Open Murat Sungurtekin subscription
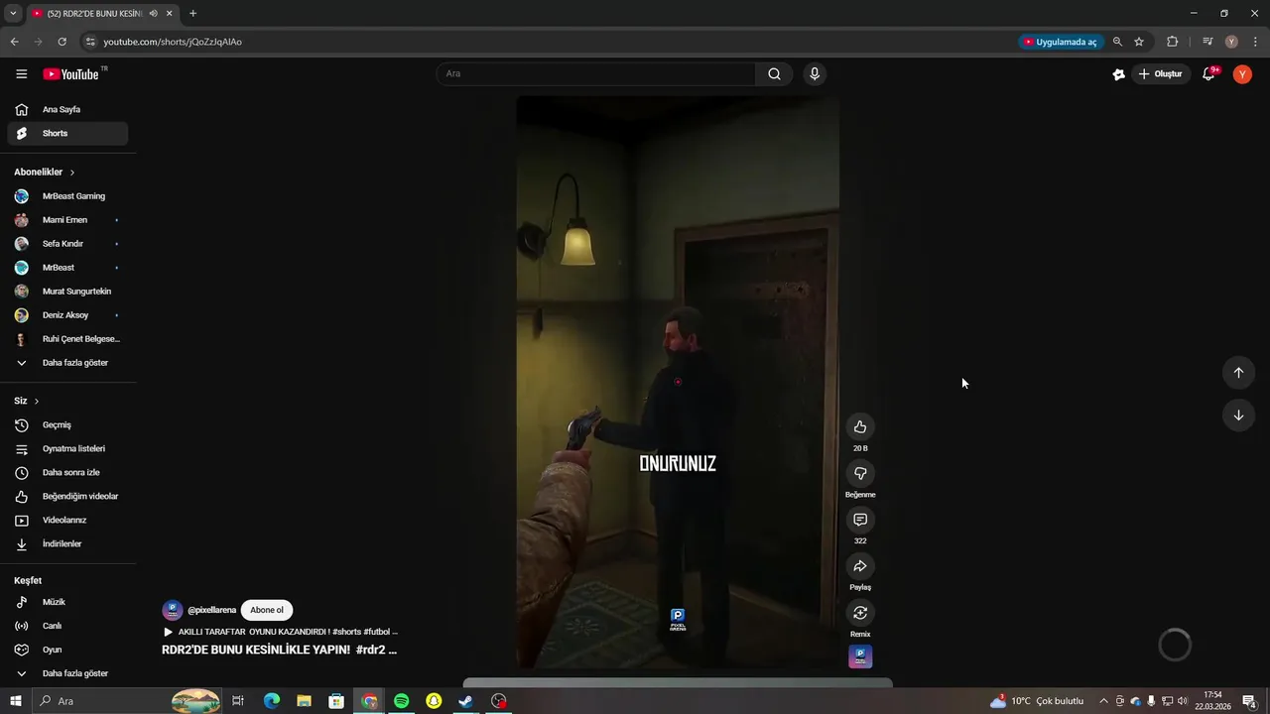The width and height of the screenshot is (1270, 714). (67, 292)
